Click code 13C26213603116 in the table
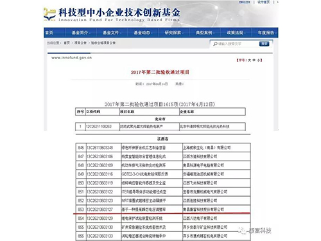Viewport: 321px width, 241px height. 100,174
